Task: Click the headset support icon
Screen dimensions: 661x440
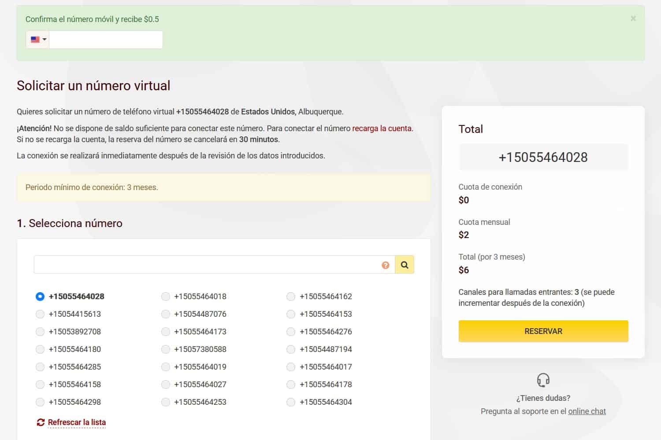Action: [543, 380]
